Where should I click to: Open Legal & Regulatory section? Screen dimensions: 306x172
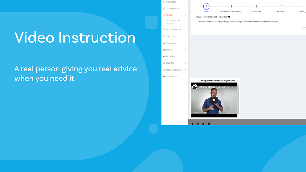(175, 70)
